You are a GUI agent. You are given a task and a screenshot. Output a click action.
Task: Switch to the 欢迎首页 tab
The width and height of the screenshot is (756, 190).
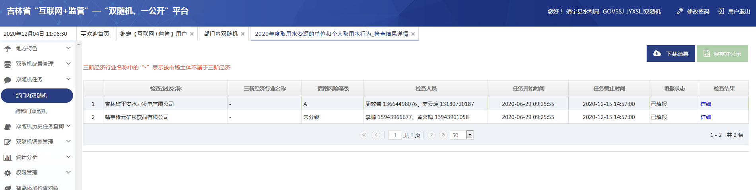95,34
